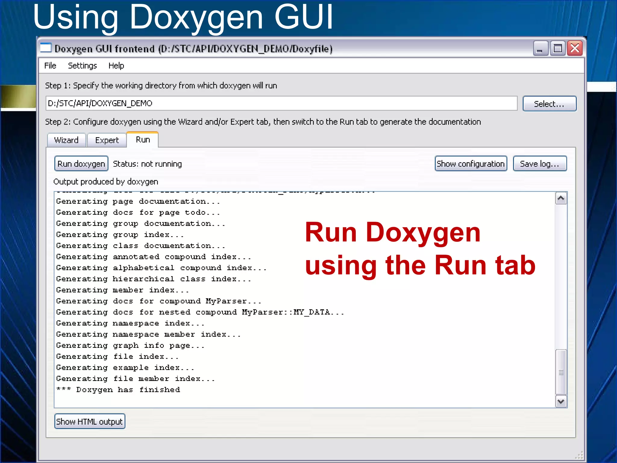Click the working directory path field
Viewport: 617px width, 463px height.
click(281, 103)
